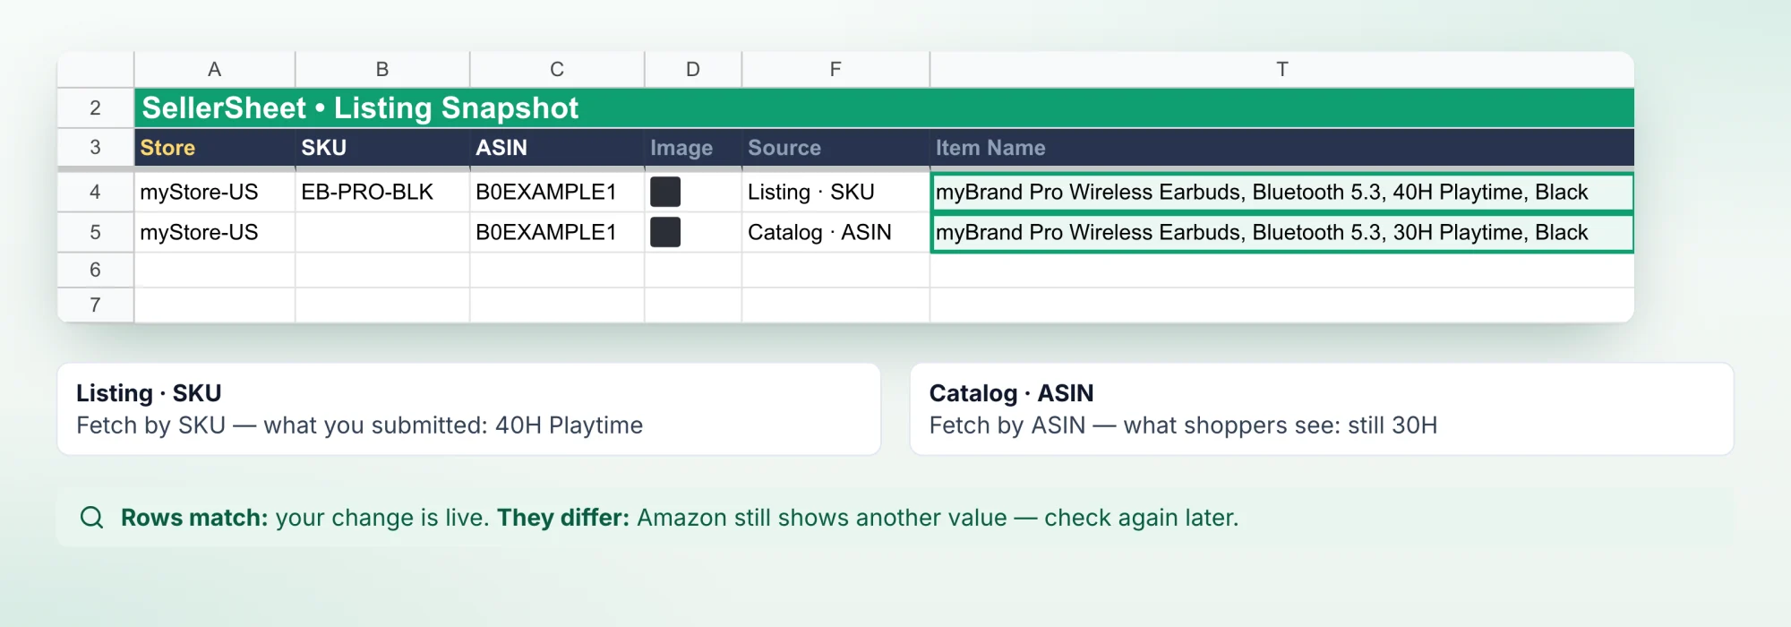1791x627 pixels.
Task: Click 'Fetch by SKU' description text
Action: 359,425
